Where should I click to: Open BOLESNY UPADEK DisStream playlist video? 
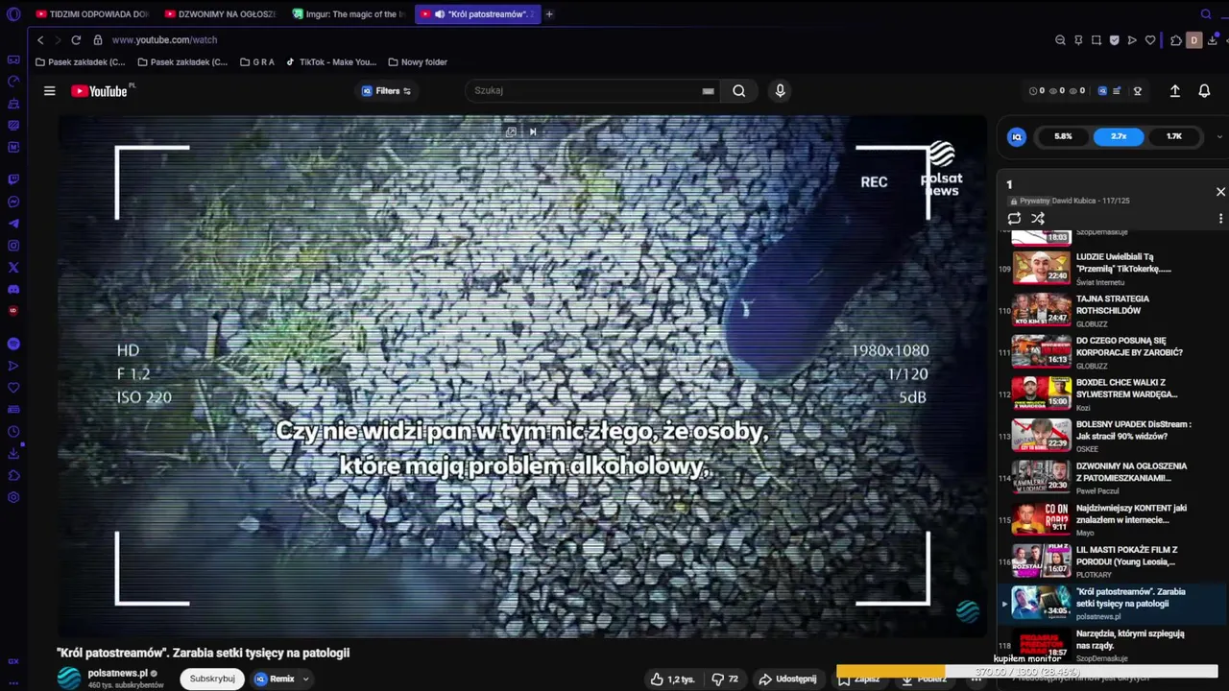[1111, 436]
